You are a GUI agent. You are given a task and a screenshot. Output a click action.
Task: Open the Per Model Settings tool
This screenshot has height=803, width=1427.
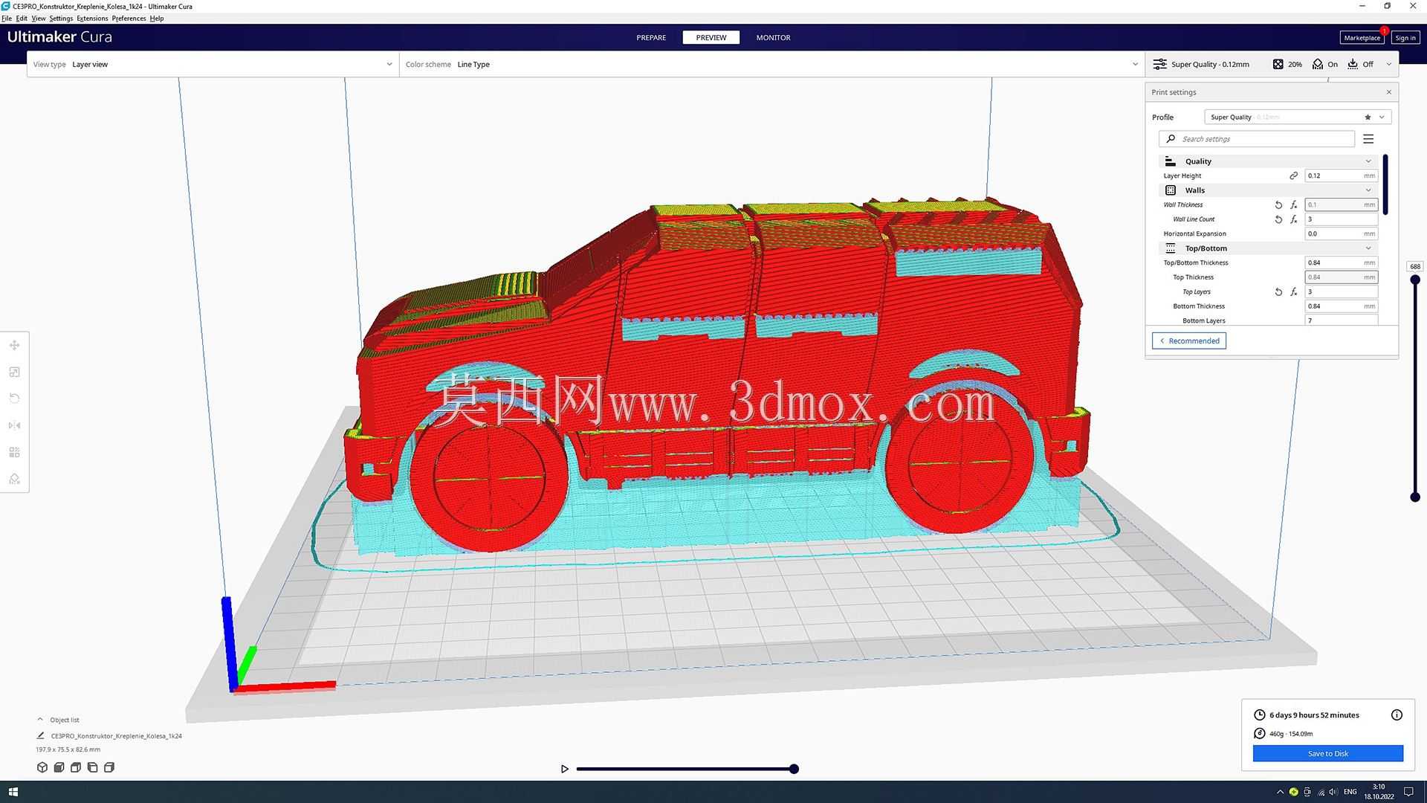point(14,452)
